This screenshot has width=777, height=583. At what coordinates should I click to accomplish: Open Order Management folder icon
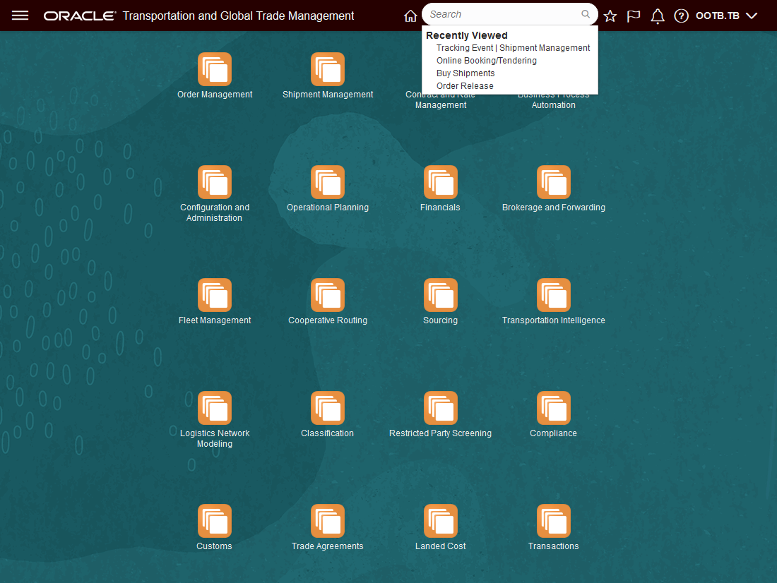click(x=215, y=69)
